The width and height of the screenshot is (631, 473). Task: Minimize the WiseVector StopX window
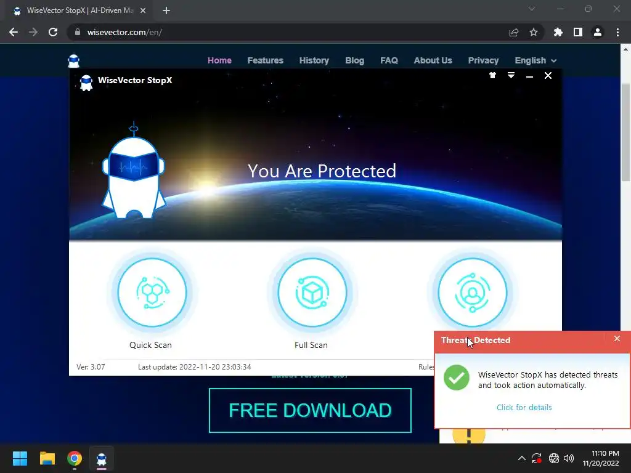(x=529, y=76)
